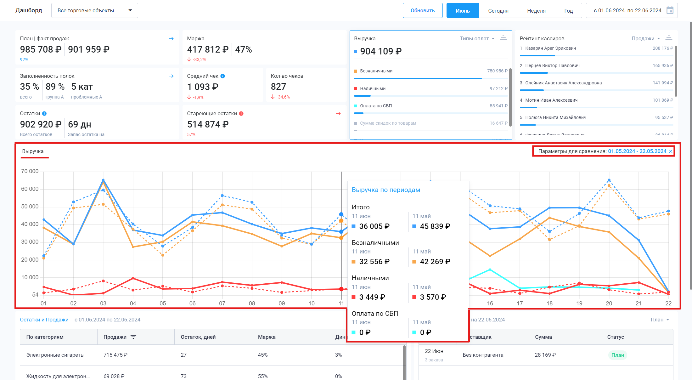
Task: Open План dropdown above orders table
Action: (660, 320)
